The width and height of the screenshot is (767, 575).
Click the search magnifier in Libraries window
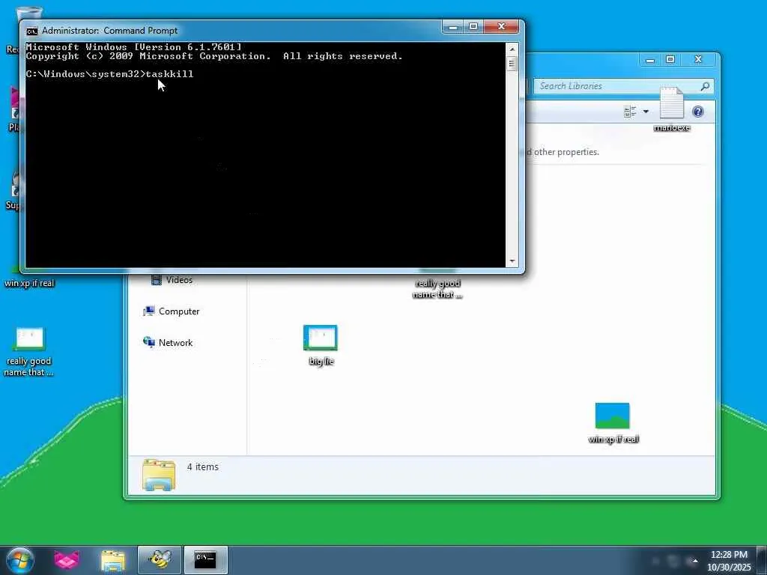(x=705, y=87)
